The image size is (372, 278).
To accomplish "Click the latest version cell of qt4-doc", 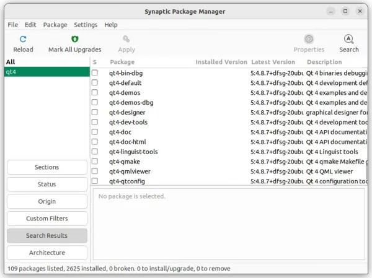I will [x=277, y=132].
